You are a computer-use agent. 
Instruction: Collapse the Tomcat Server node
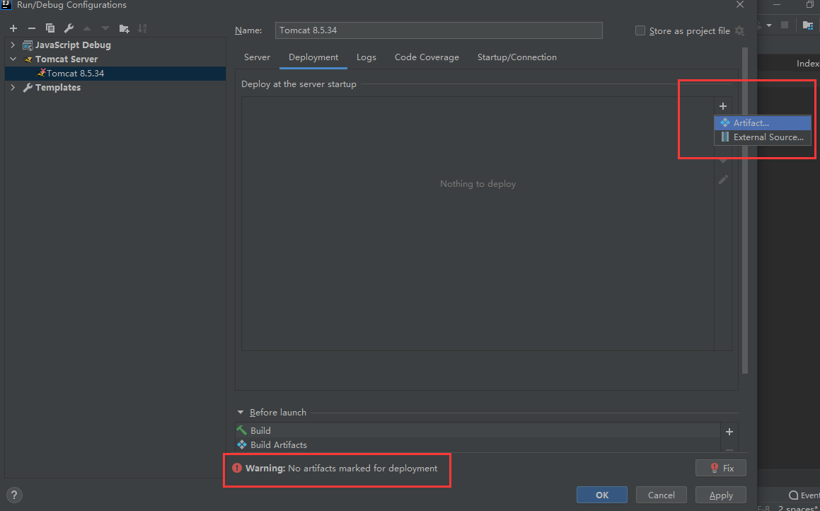tap(13, 59)
